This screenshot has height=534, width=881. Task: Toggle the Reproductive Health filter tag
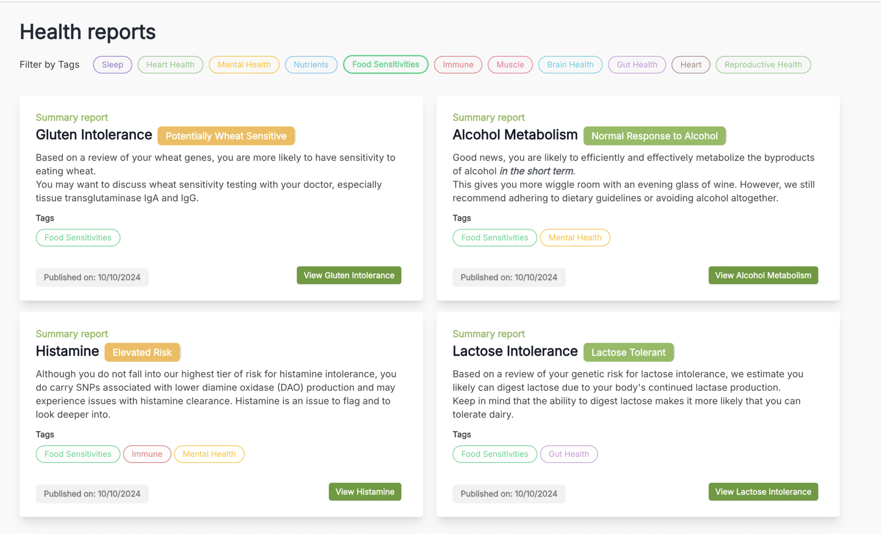click(763, 64)
